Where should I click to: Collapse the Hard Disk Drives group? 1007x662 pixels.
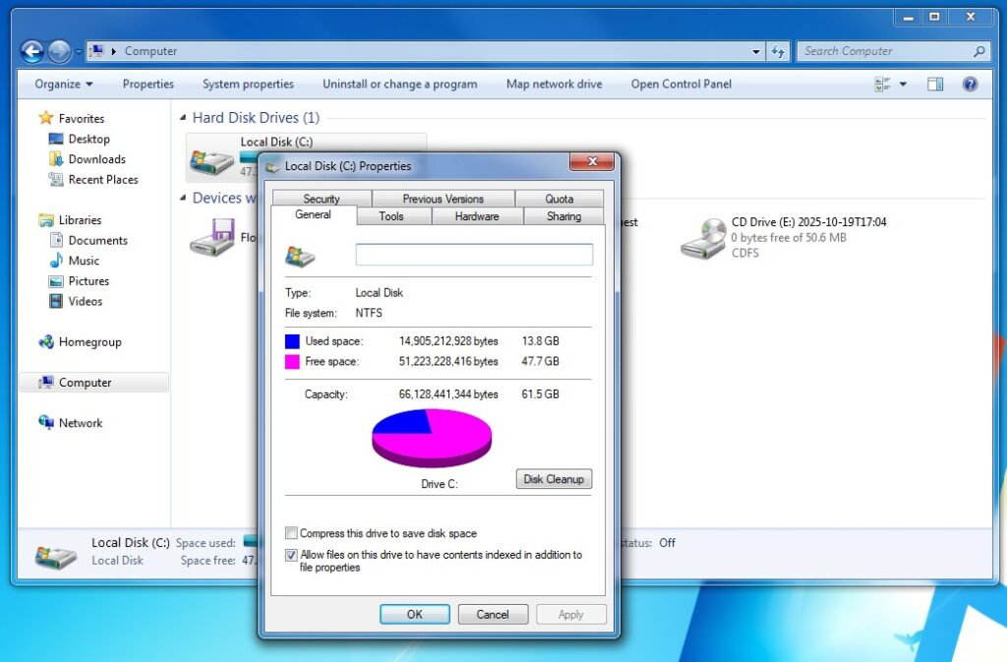184,118
